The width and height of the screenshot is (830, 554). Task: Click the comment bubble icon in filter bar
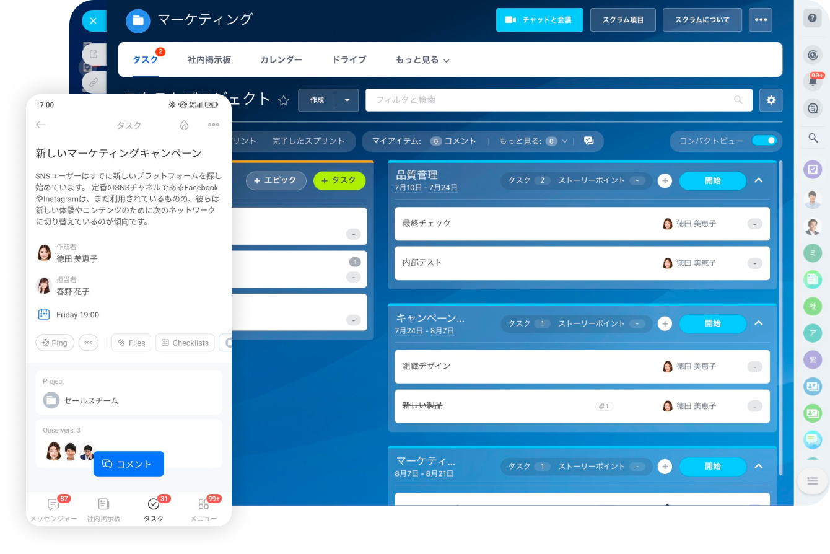tap(588, 141)
